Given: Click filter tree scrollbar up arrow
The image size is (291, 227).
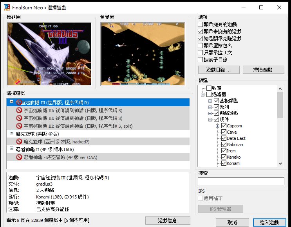Looking at the screenshot, I should point(280,89).
